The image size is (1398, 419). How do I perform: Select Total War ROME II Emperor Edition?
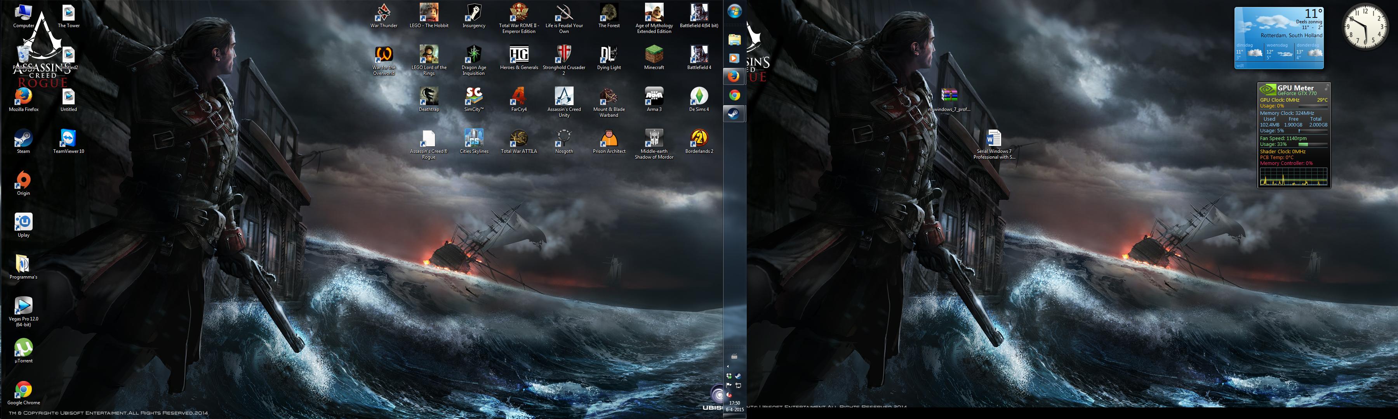coord(519,19)
